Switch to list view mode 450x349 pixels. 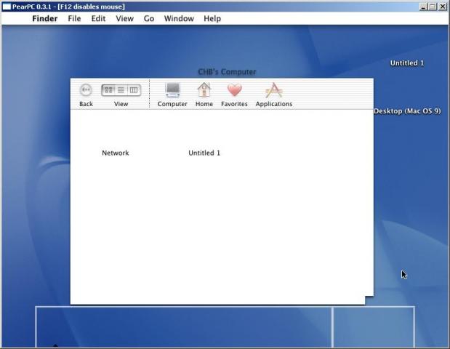point(121,90)
